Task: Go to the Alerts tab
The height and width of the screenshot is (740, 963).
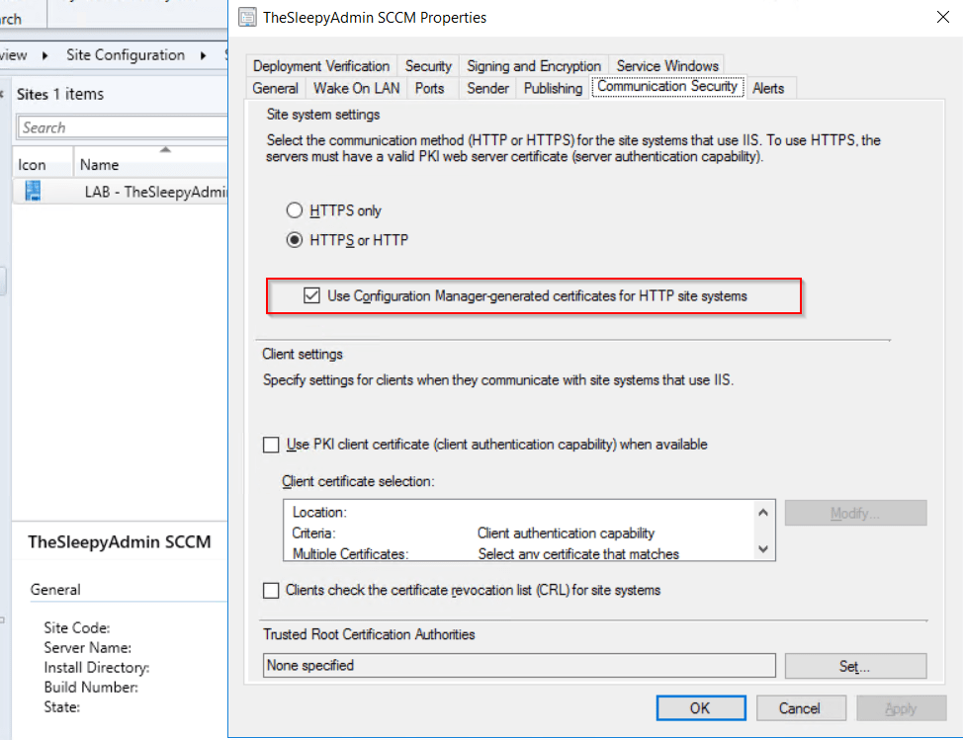Action: coord(768,88)
